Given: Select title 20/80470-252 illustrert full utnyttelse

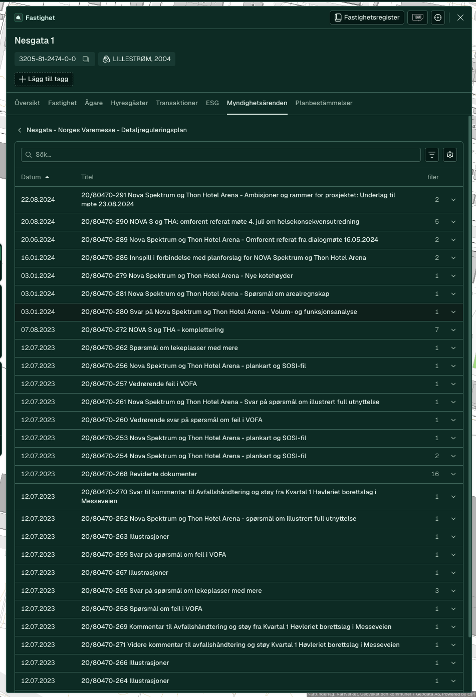Looking at the screenshot, I should [218, 519].
